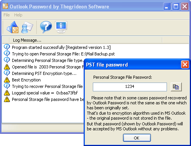Close the PST file password dialog
This screenshot has height=146, width=191.
185,65
